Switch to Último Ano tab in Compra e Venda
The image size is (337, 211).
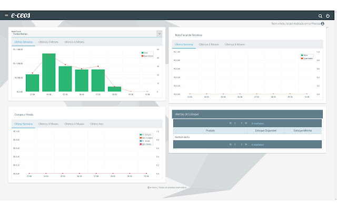(97, 123)
